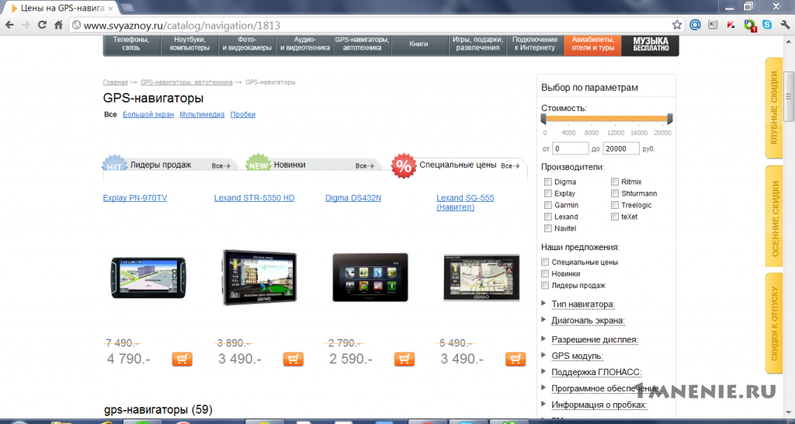Open the Chrome wrench settings menu
795x424 pixels.
point(786,25)
